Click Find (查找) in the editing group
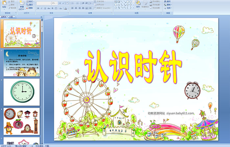 (168, 1)
